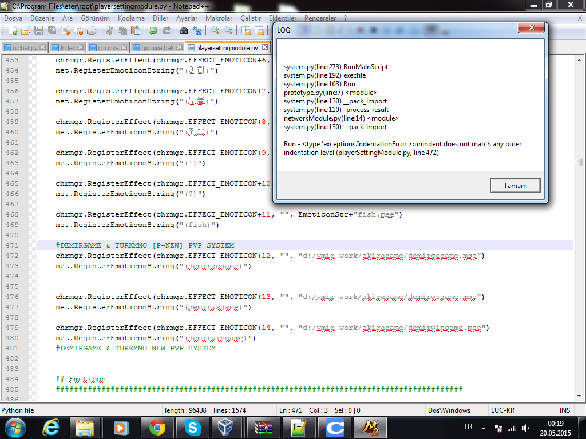Open Google Chrome from taskbar
Image resolution: width=586 pixels, height=439 pixels.
click(x=157, y=428)
